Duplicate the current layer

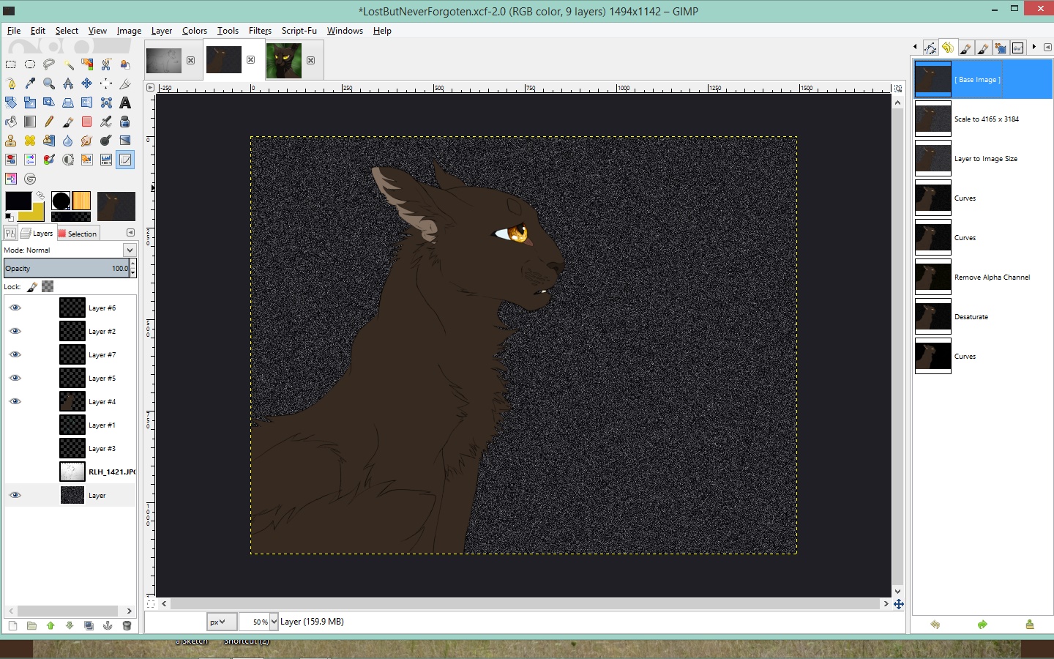coord(89,625)
